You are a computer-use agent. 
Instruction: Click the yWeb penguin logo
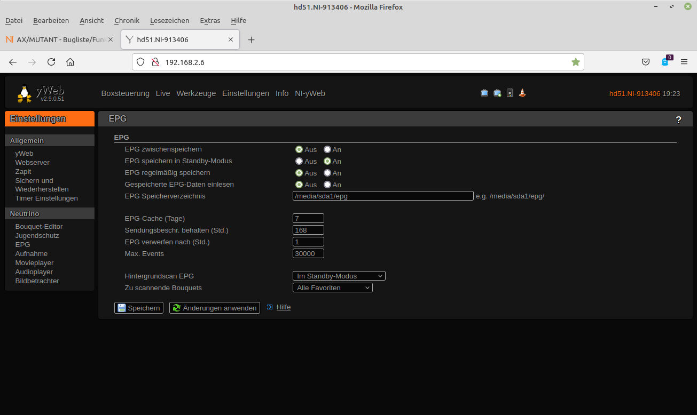click(x=25, y=93)
